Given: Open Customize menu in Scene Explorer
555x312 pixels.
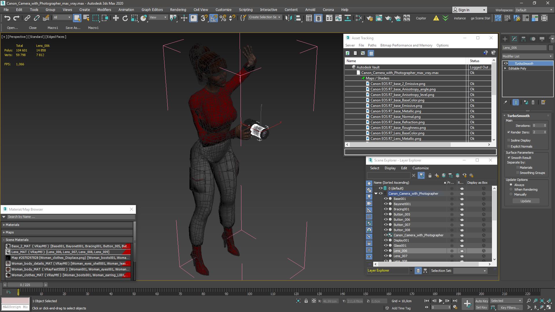Looking at the screenshot, I should (x=420, y=168).
